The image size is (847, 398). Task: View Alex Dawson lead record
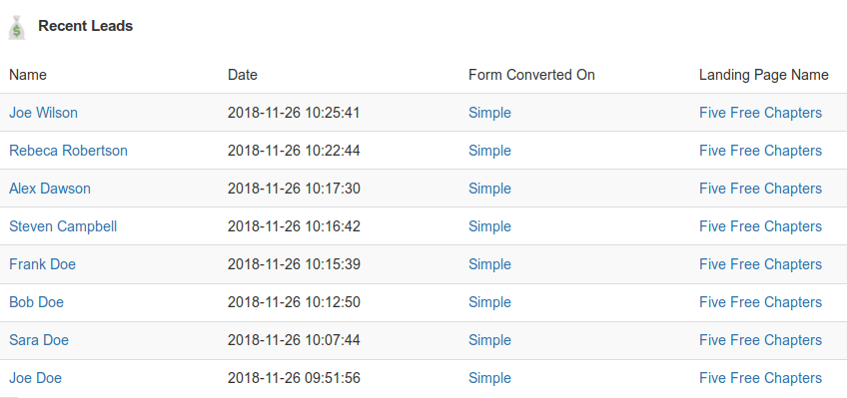(x=50, y=189)
